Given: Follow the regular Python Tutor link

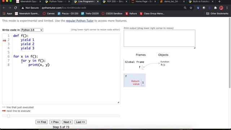Looking at the screenshot, I should coord(80,21).
